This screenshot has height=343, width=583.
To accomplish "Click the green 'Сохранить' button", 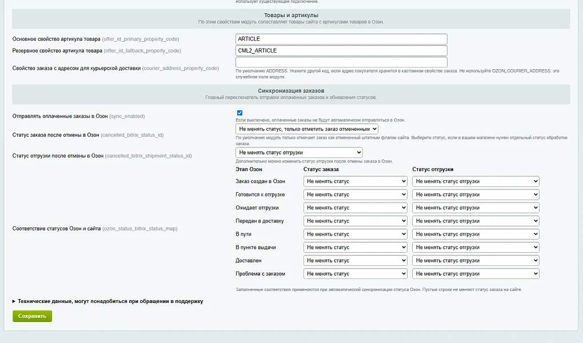I will (33, 316).
